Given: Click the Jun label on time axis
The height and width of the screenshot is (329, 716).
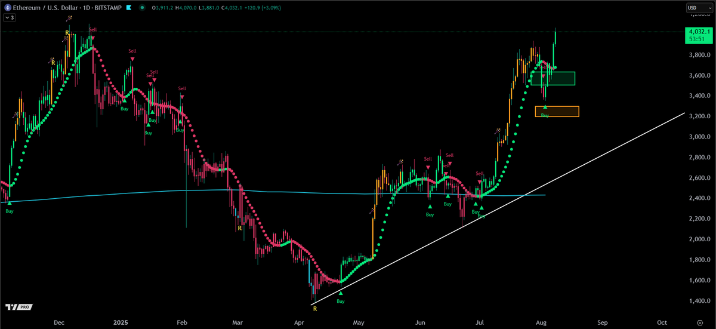Looking at the screenshot, I should 420,322.
